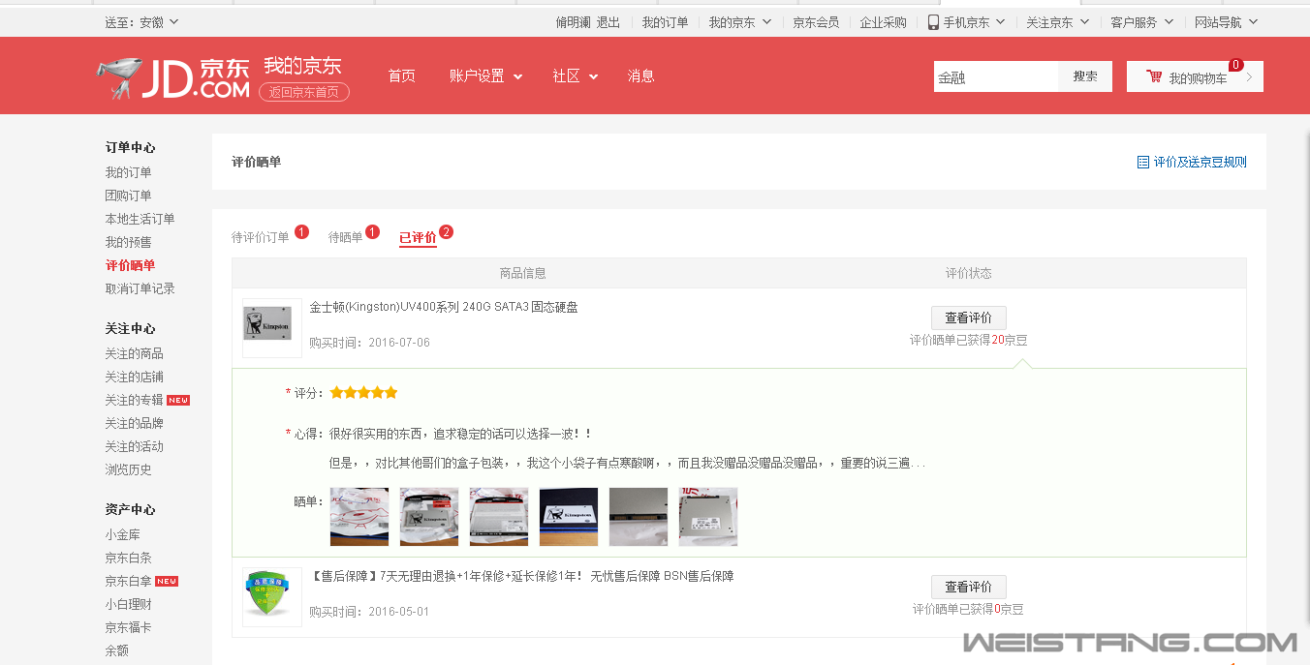The width and height of the screenshot is (1310, 665).
Task: Open the 评价及送京豆规则 link
Action: [x=1200, y=163]
